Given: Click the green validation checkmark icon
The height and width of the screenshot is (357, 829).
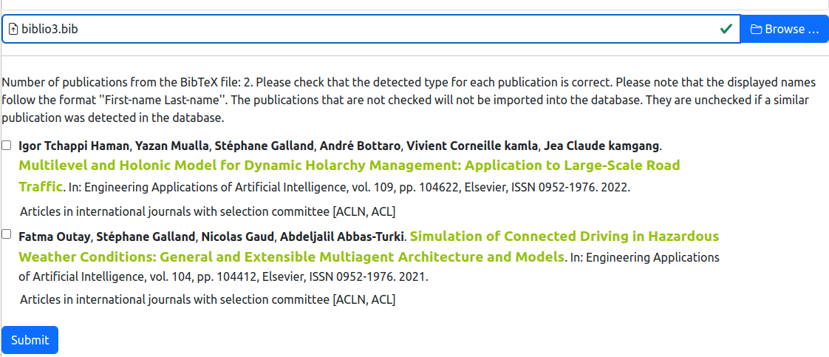Looking at the screenshot, I should [726, 29].
